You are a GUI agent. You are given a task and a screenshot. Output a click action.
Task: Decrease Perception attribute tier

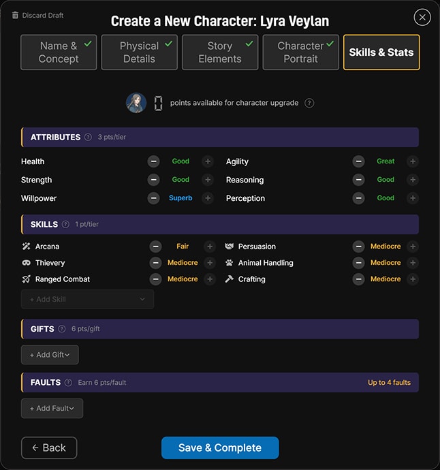pos(358,198)
